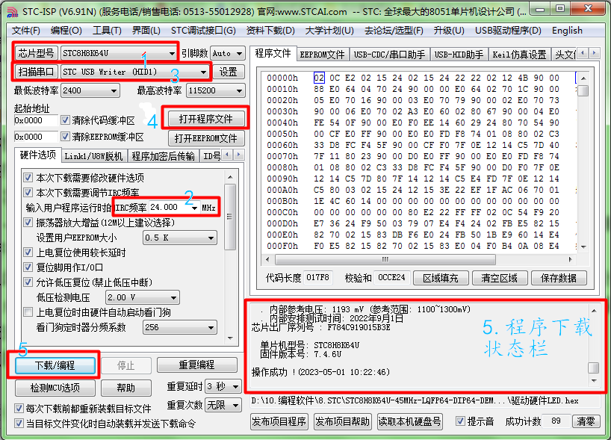
Task: Click 打开EEPROM文件 button
Action: pyautogui.click(x=205, y=138)
